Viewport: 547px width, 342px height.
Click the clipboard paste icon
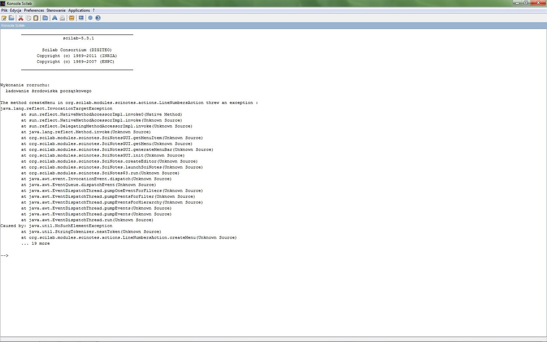point(36,18)
